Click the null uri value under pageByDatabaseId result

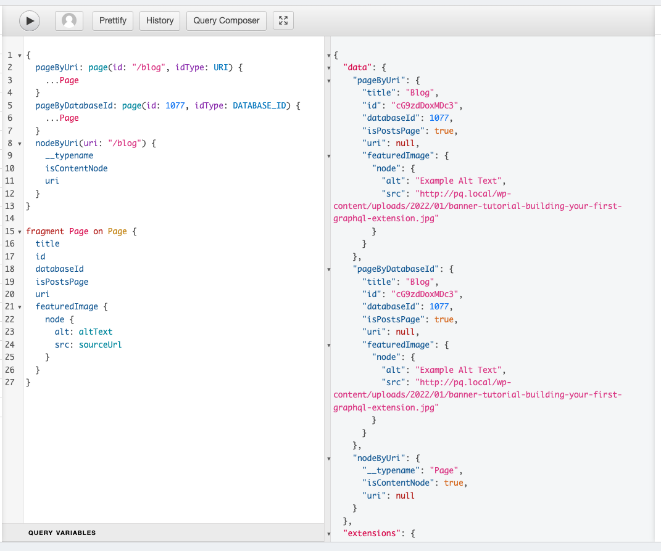[405, 332]
